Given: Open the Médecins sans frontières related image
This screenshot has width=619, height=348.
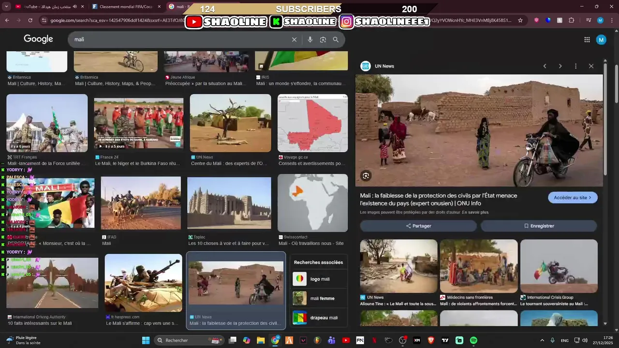Looking at the screenshot, I should (x=479, y=266).
